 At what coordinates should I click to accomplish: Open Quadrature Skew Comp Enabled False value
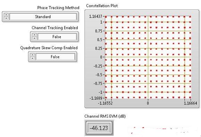(x=55, y=57)
